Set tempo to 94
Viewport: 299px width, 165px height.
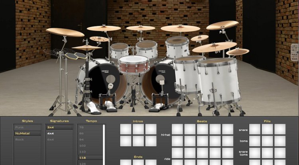pos(90,140)
